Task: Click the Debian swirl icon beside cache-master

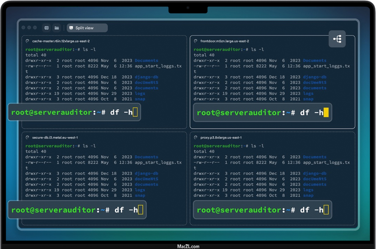Action: pyautogui.click(x=27, y=41)
